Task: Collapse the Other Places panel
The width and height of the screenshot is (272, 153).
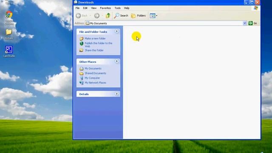Action: pyautogui.click(x=117, y=61)
